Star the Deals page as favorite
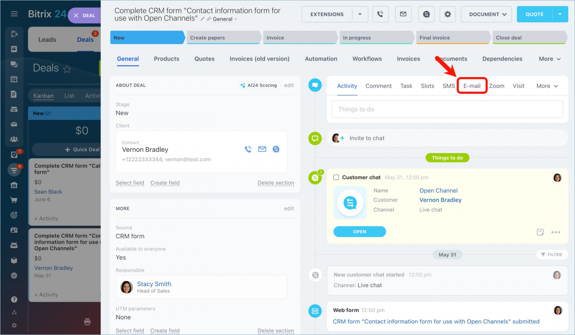The width and height of the screenshot is (575, 335). tap(67, 69)
